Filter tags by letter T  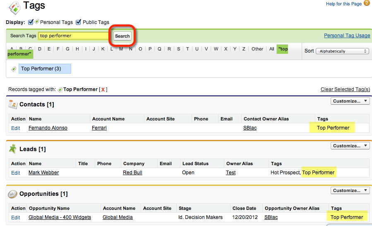[187, 49]
